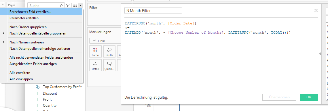Screen dimensions: 328x111
Task: Click the Detail marks card icon
Action: (95, 65)
